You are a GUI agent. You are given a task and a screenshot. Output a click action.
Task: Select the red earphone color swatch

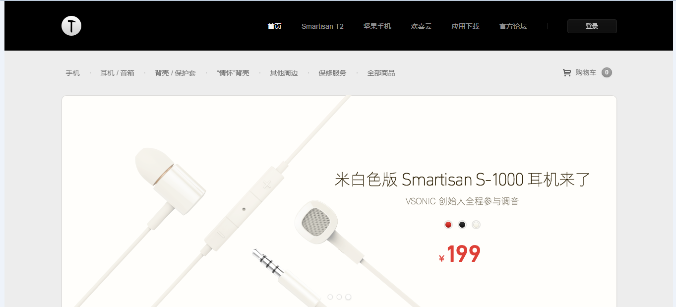click(x=448, y=225)
